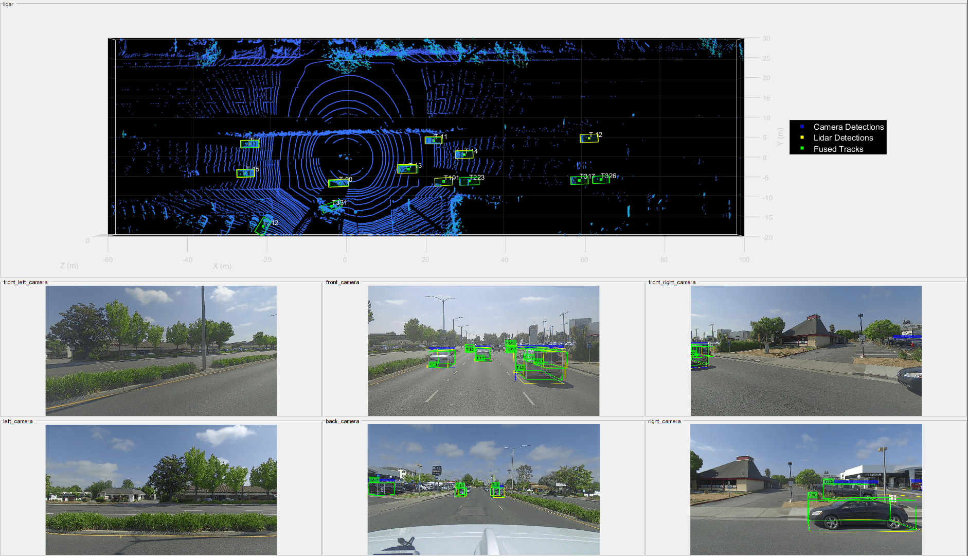The height and width of the screenshot is (556, 968).
Task: Click the front_camera image view
Action: [x=483, y=351]
